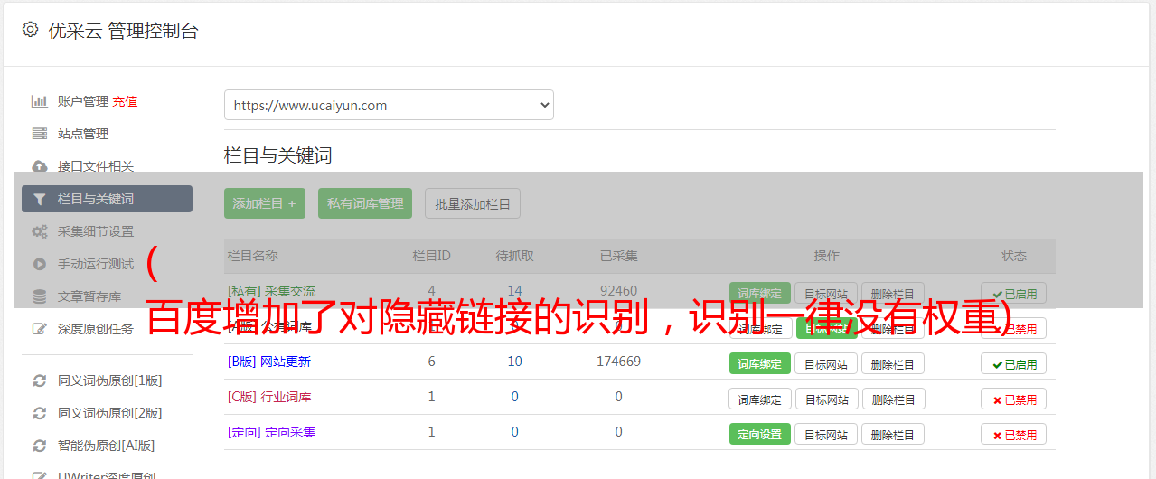1156x479 pixels.
Task: Click the 批量添加栏目 button
Action: (473, 203)
